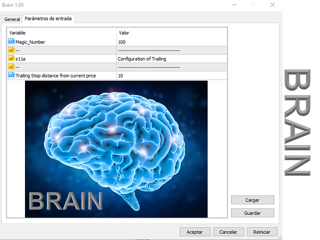Viewport: 320px width, 240px height.
Task: Click the Reiniciar button
Action: click(262, 232)
